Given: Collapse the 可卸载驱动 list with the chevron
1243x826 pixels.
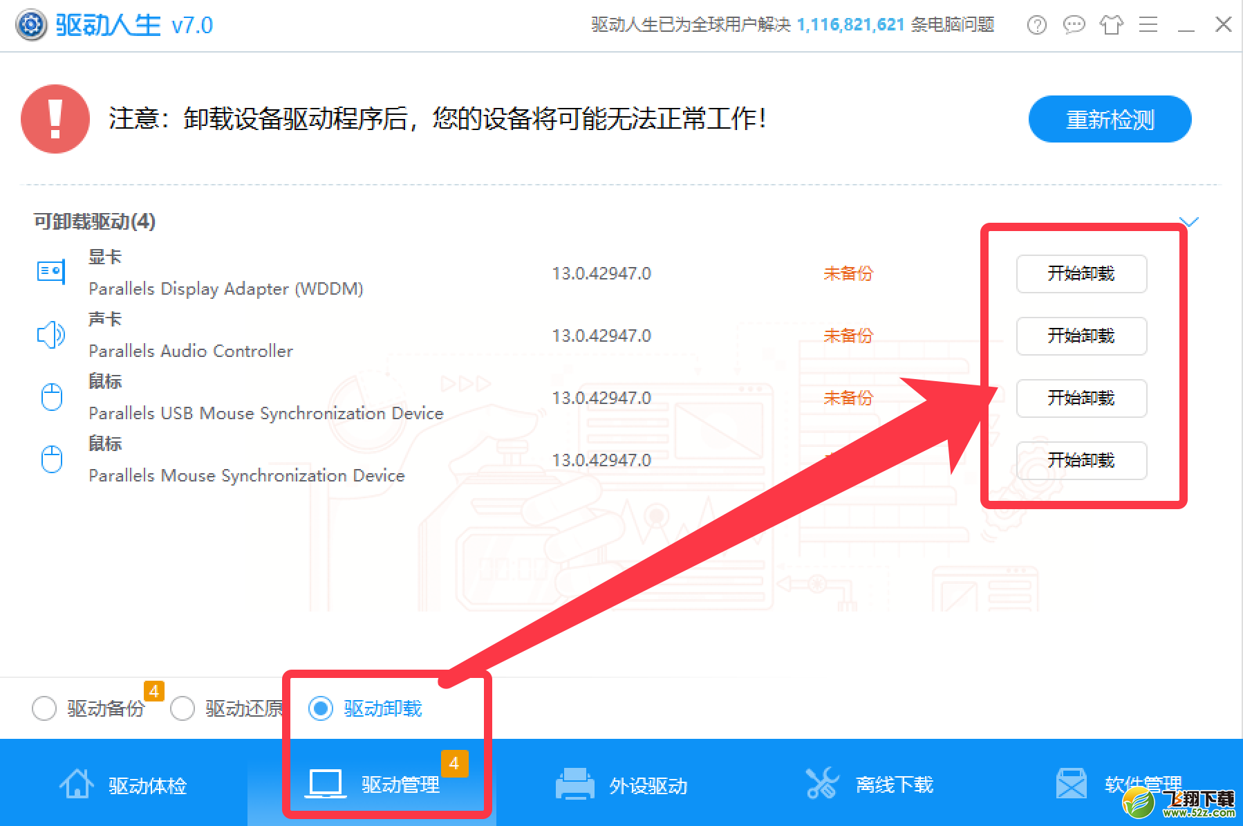Looking at the screenshot, I should coord(1190,222).
